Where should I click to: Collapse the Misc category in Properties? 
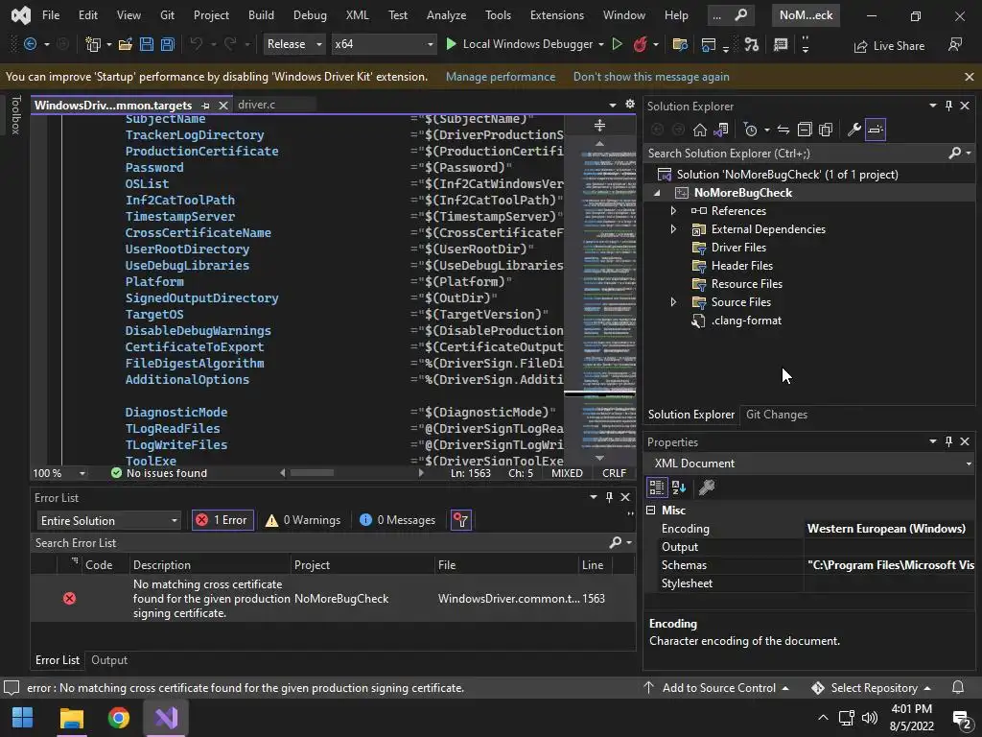coord(651,511)
